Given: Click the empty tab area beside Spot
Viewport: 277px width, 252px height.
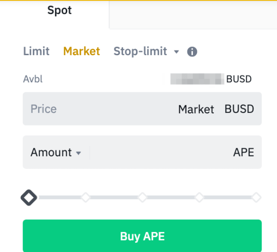Looking at the screenshot, I should point(193,15).
